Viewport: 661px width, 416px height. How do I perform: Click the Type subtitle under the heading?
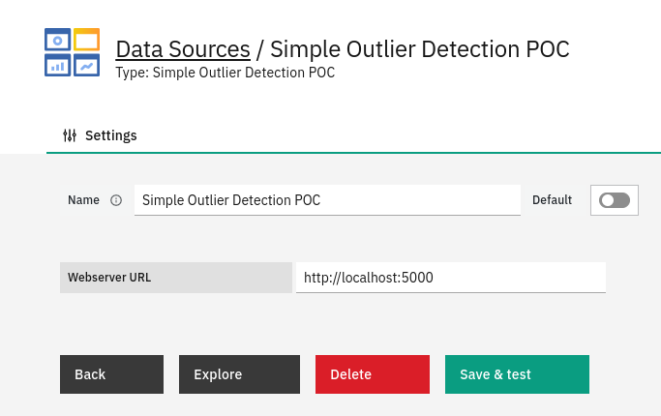click(x=225, y=73)
